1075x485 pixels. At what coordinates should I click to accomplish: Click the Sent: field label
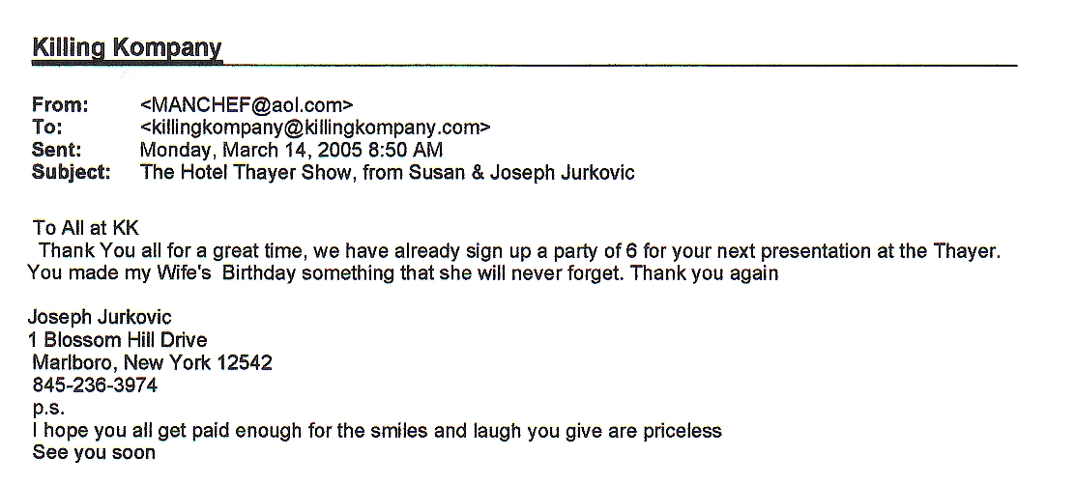point(57,150)
